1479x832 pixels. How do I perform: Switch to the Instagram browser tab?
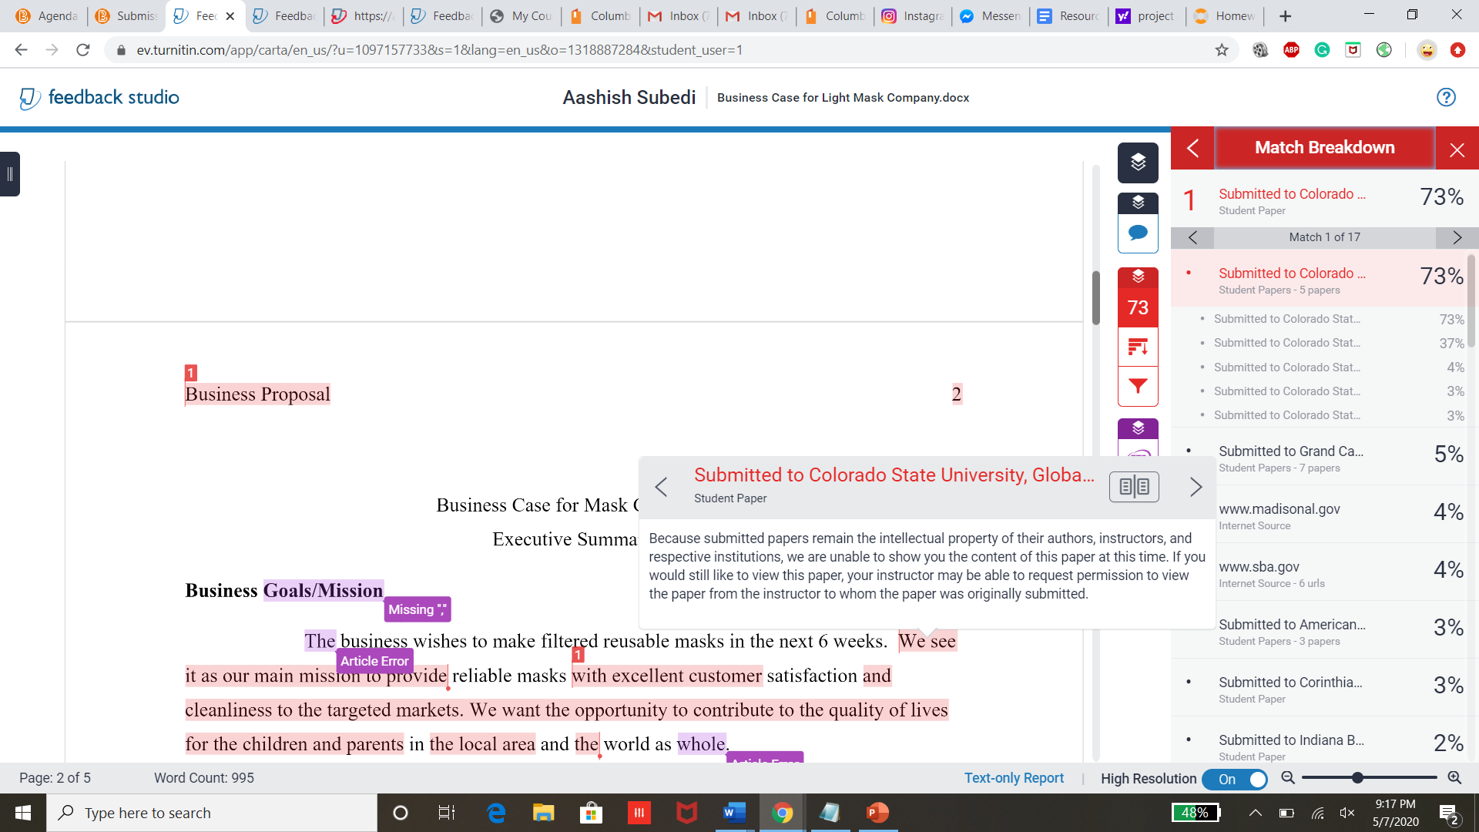coord(912,15)
